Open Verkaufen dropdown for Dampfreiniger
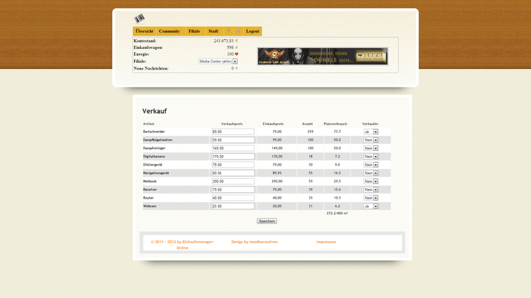This screenshot has width=531, height=298. pos(371,148)
